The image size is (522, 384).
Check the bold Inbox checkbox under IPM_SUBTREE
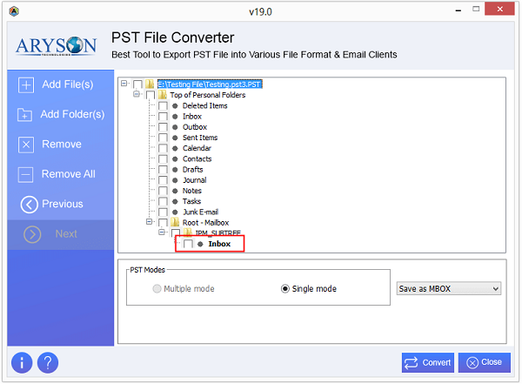coord(188,244)
